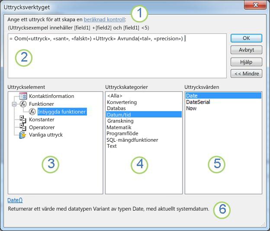Select Inbyggda funktioner tree item
This screenshot has height=231, width=270.
[x=62, y=112]
